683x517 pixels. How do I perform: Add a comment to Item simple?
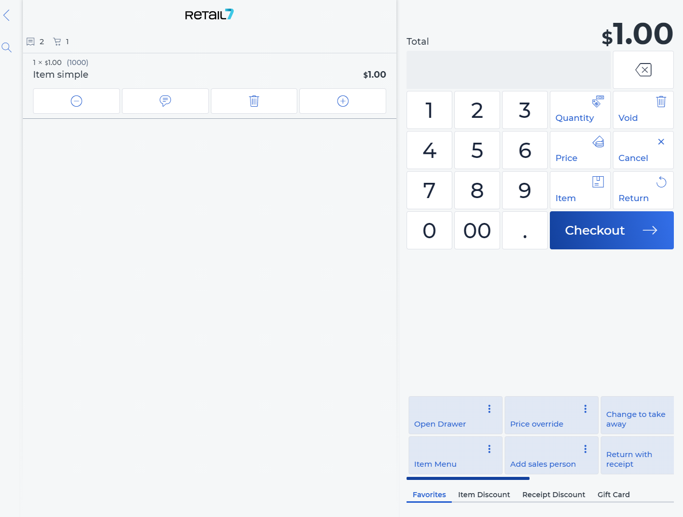tap(165, 101)
